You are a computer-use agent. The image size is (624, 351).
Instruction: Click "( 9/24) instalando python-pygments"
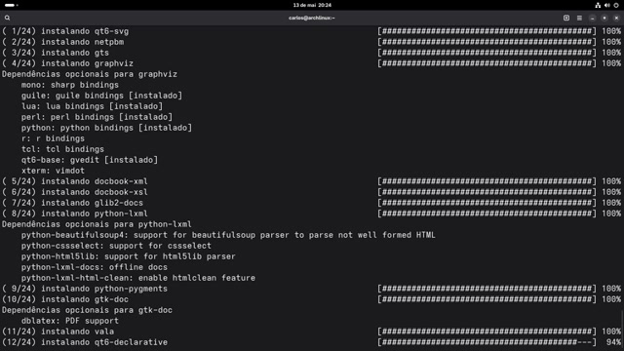click(85, 289)
